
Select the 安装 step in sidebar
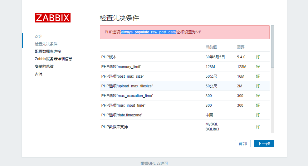click(38, 74)
